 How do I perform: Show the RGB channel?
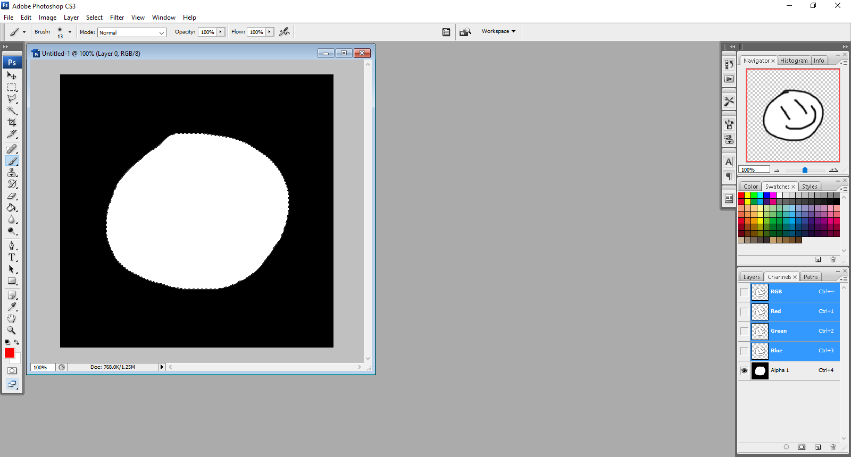point(744,292)
